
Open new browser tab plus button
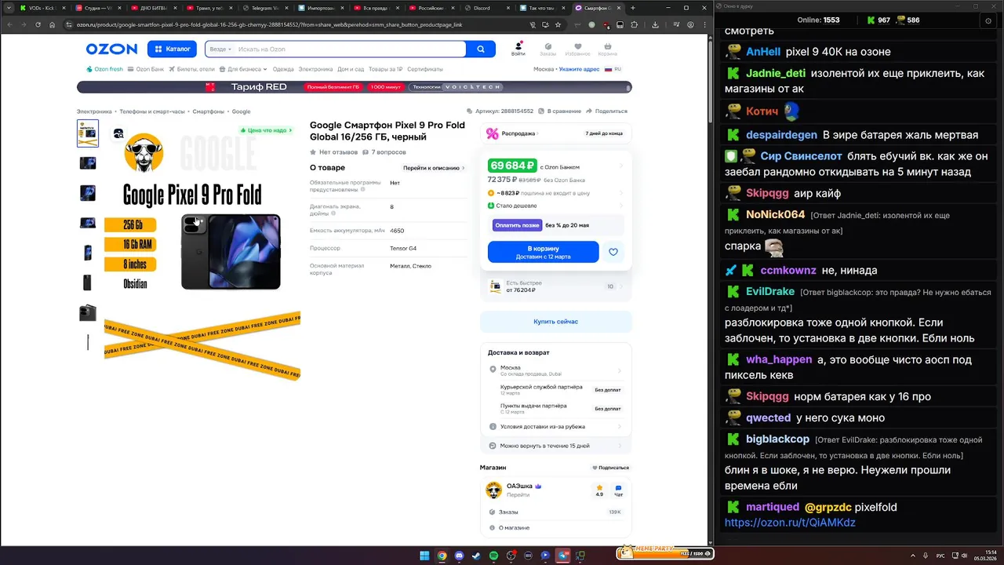(x=633, y=8)
